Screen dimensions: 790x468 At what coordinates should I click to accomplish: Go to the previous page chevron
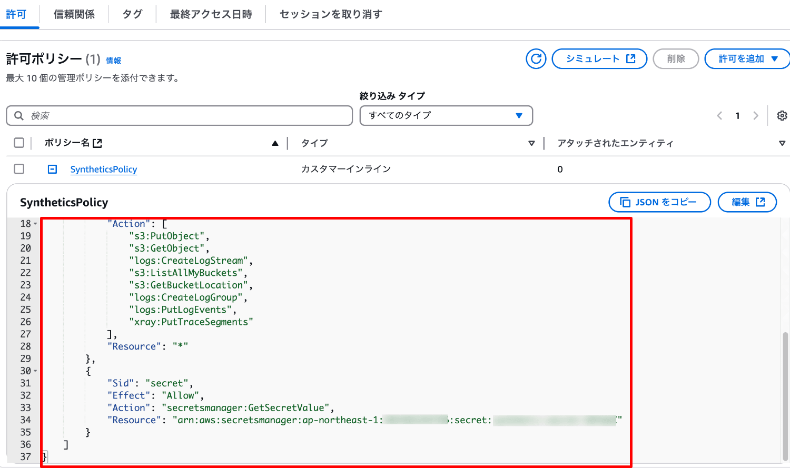pos(719,115)
